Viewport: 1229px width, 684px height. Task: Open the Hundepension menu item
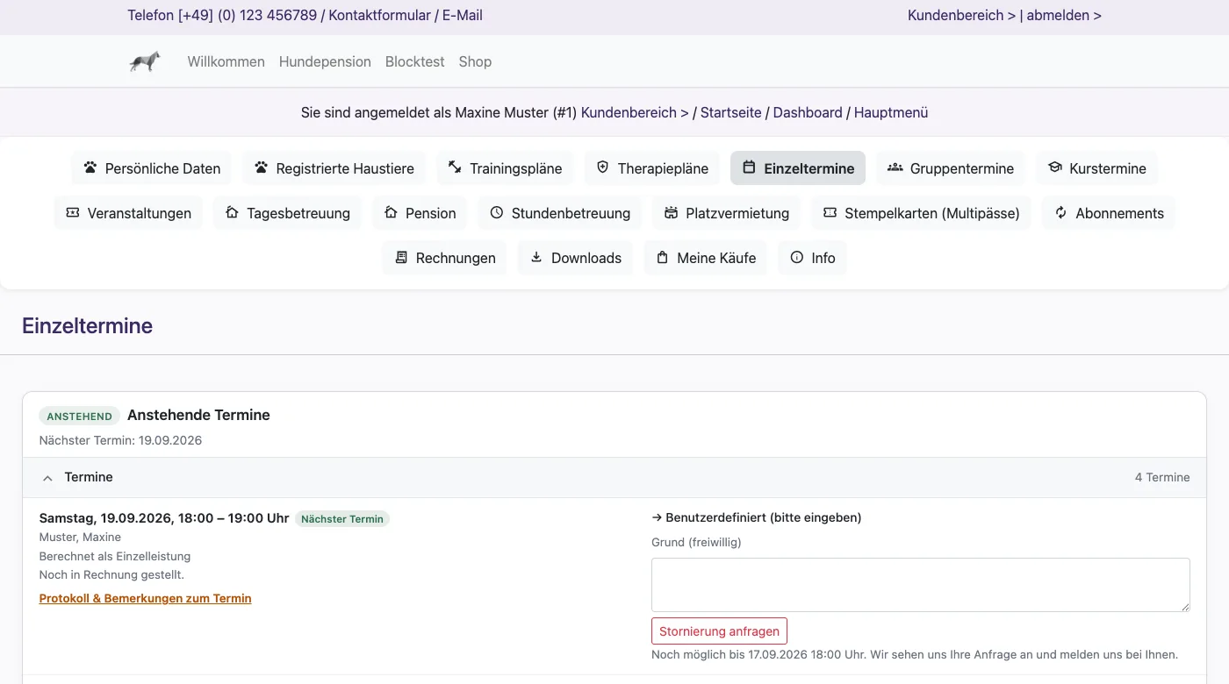(325, 61)
